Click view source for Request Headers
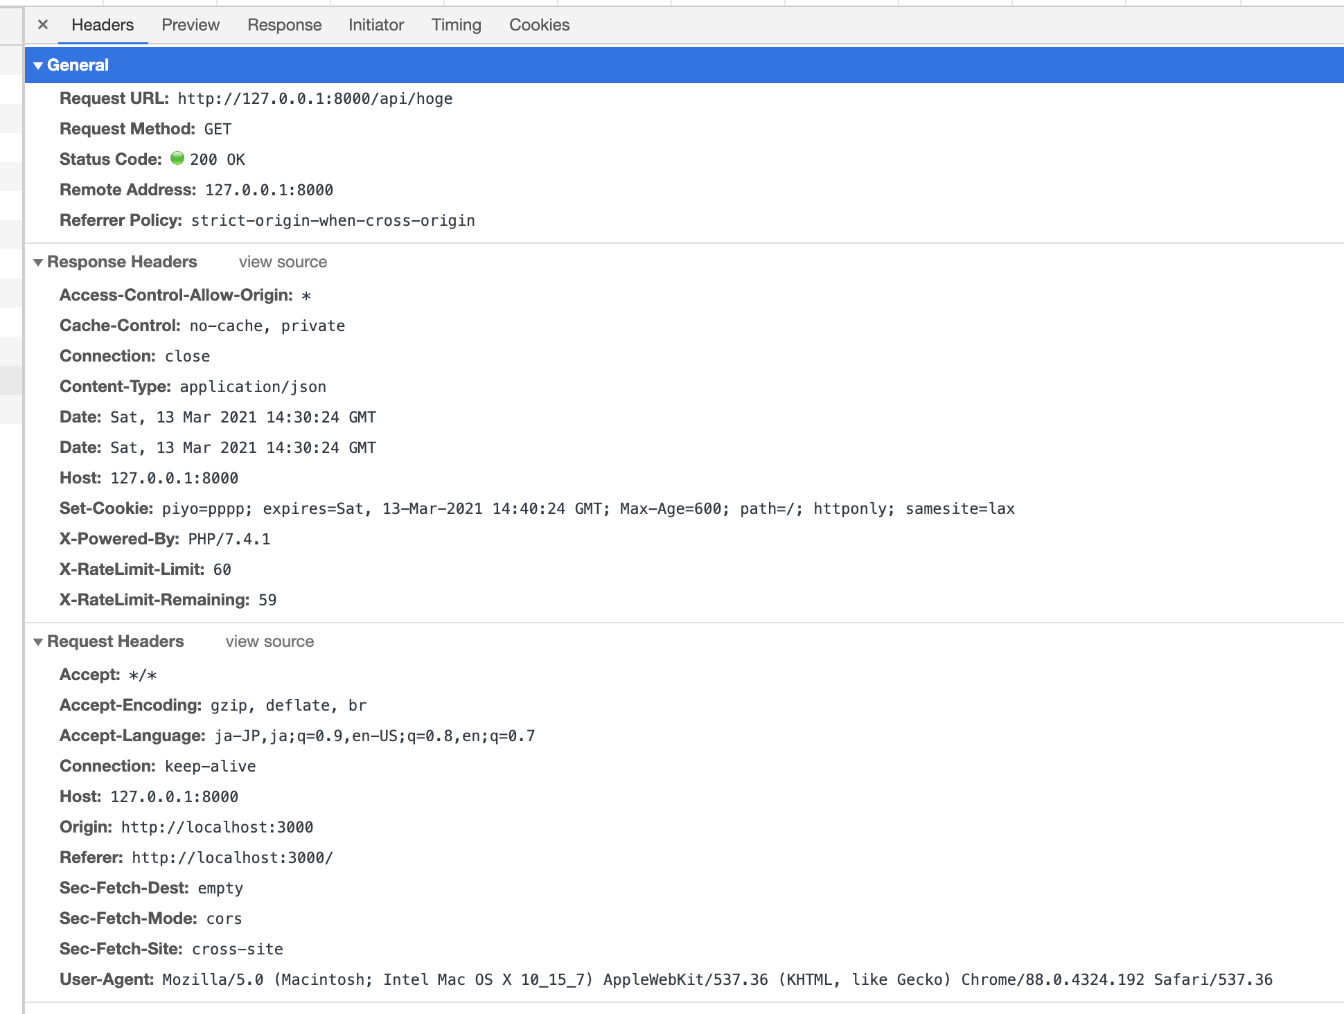 click(269, 641)
